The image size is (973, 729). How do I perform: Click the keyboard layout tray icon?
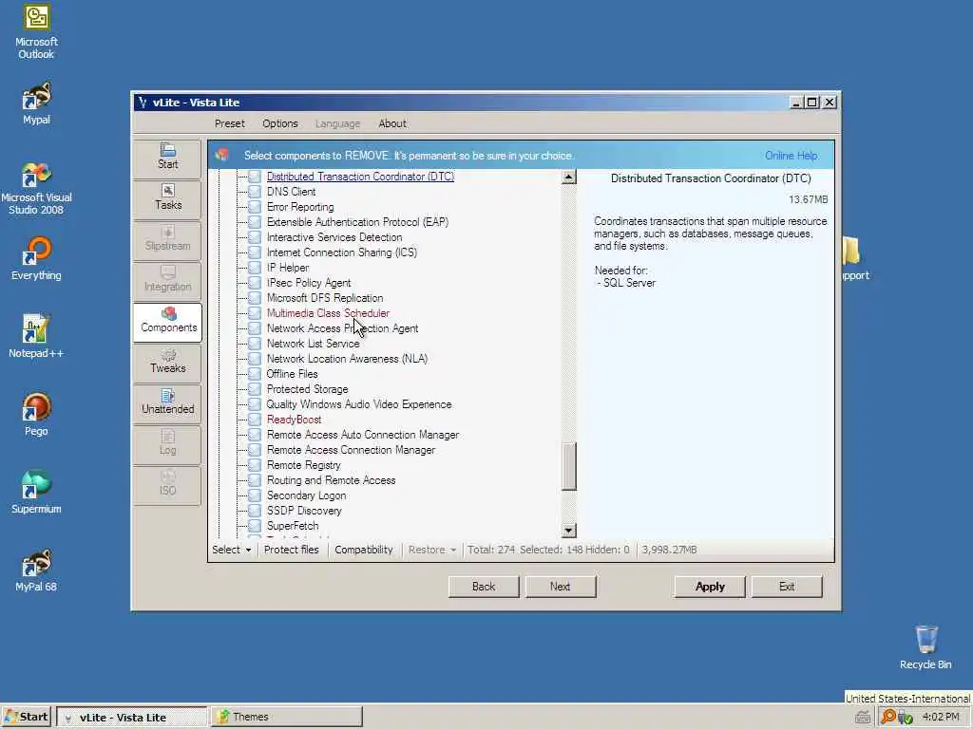tap(862, 718)
